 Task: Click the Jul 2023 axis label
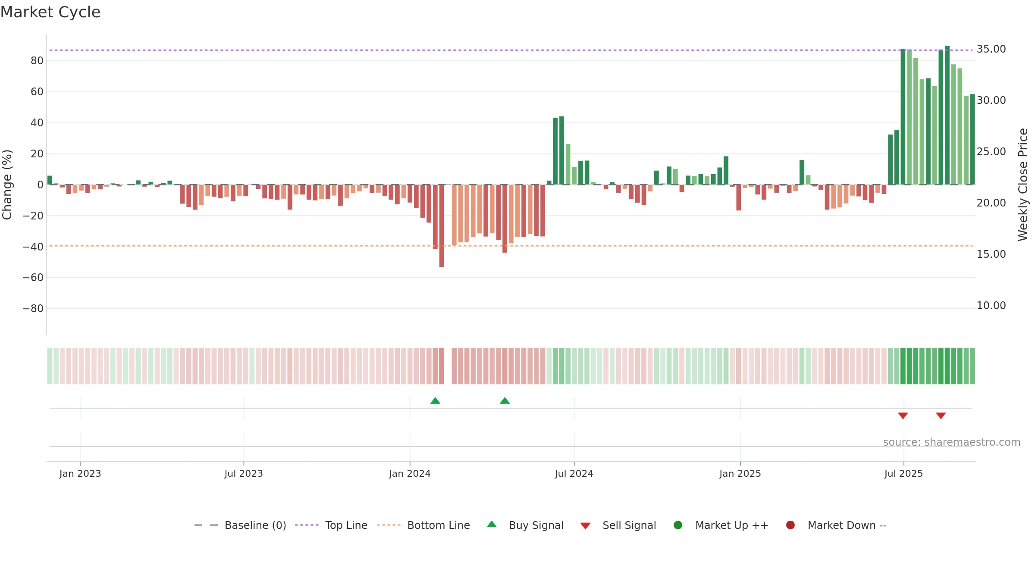tap(244, 474)
